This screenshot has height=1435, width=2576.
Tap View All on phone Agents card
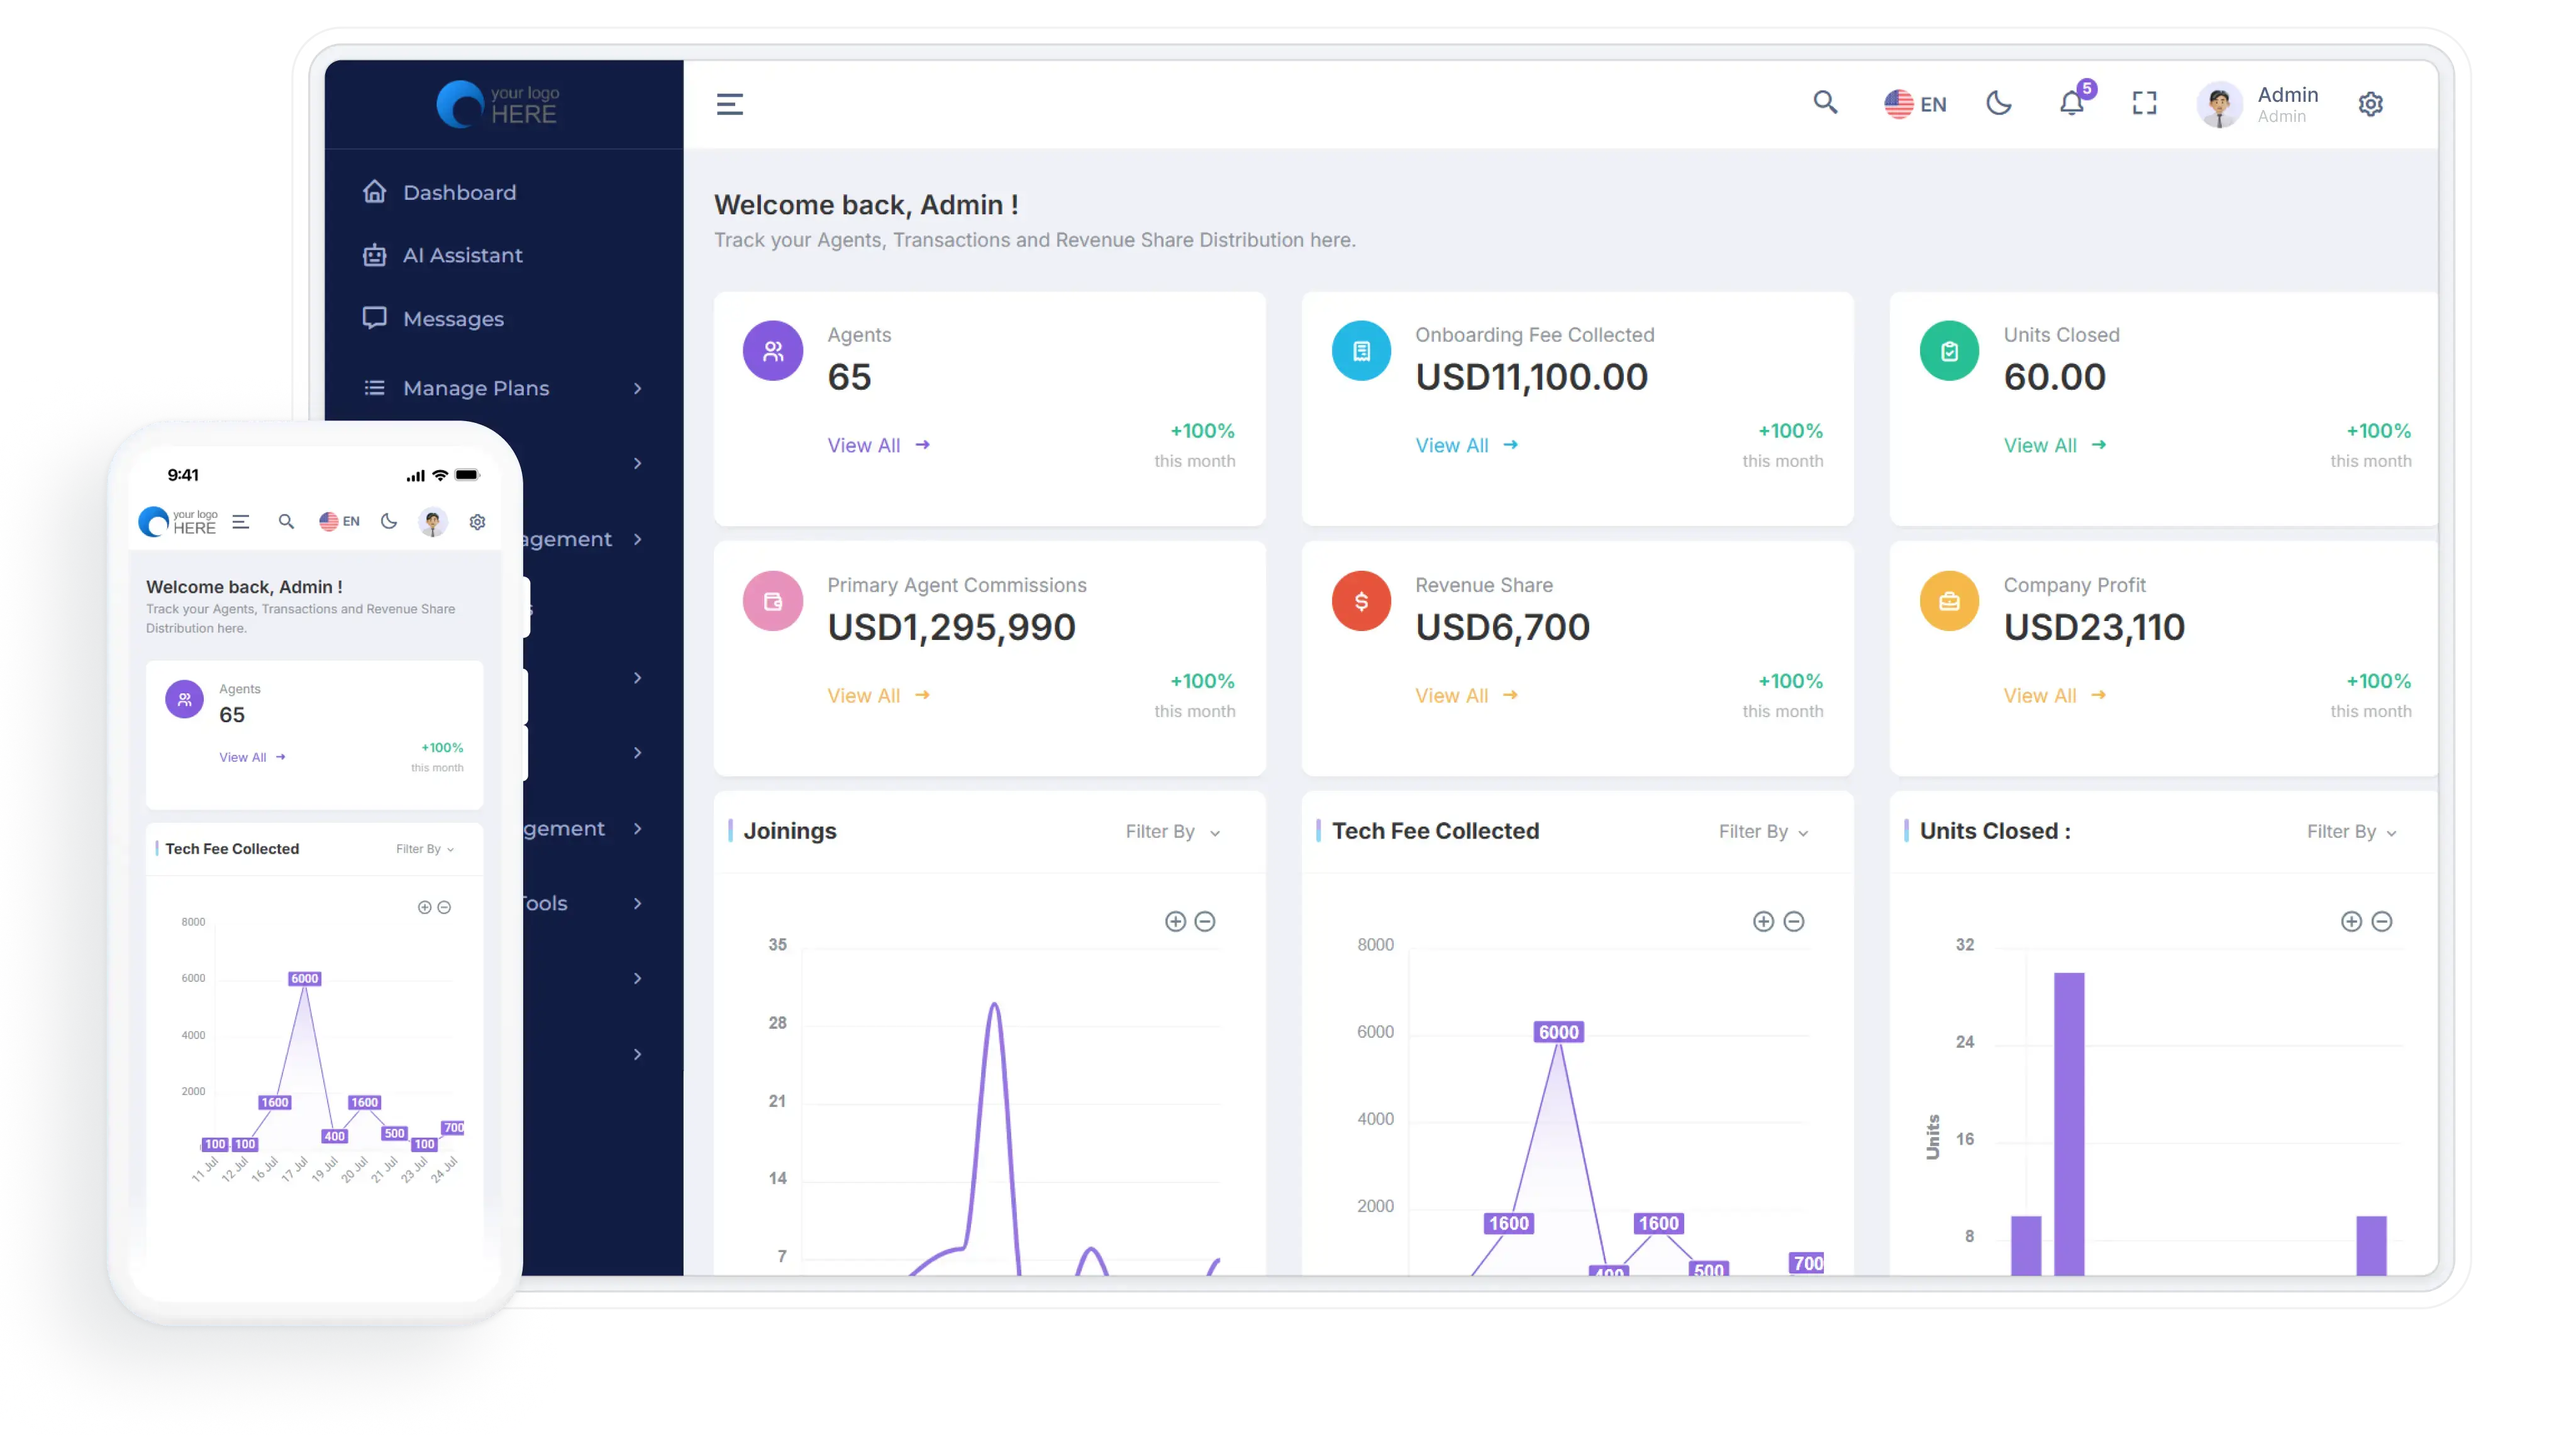click(x=252, y=757)
